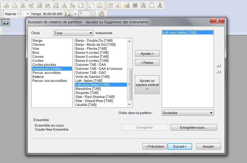Choose Mandoline [TAB] from instruments list
The width and height of the screenshot is (247, 163).
88,89
